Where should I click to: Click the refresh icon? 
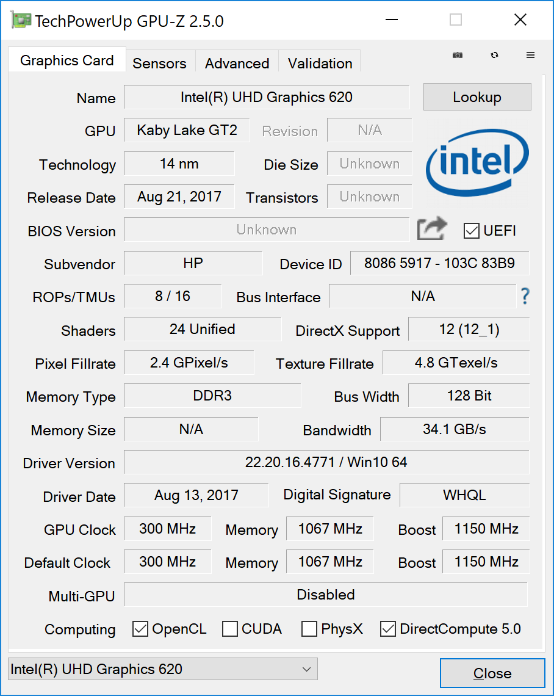[494, 55]
